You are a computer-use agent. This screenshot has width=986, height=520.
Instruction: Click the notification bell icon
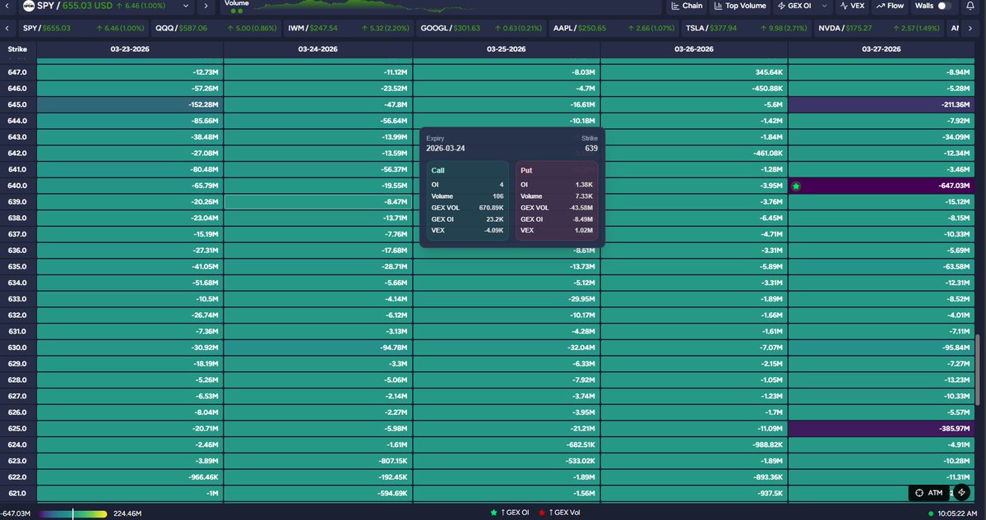click(970, 7)
